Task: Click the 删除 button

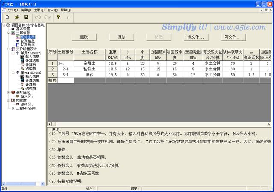Action: point(83,37)
